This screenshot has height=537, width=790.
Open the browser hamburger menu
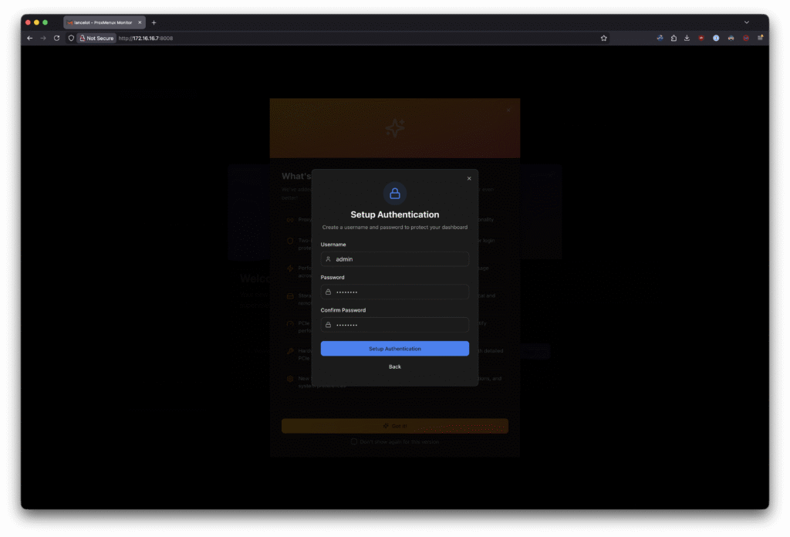tap(761, 38)
